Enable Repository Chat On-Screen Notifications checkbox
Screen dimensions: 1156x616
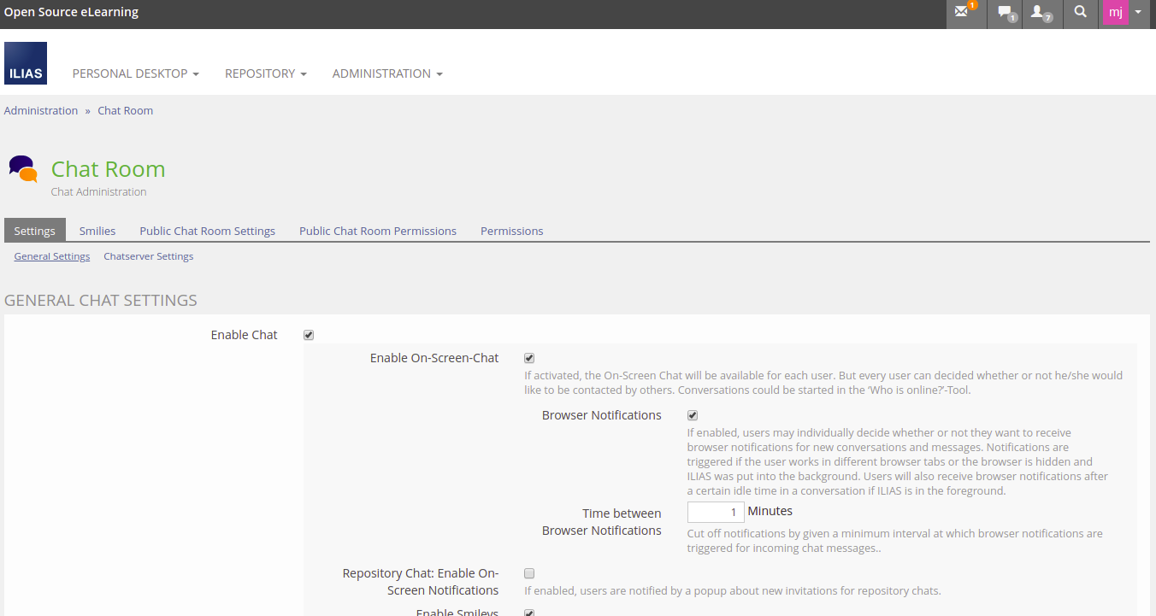pyautogui.click(x=529, y=573)
